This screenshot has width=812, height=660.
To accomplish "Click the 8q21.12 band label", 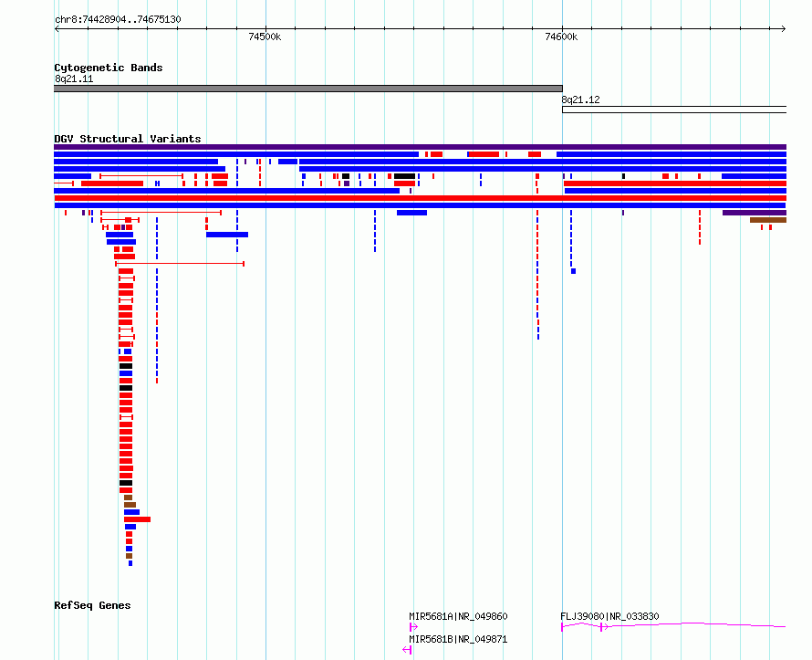I will (580, 100).
